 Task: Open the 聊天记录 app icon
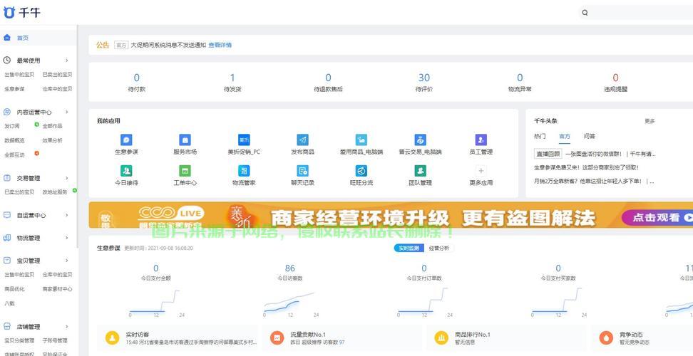[x=303, y=171]
